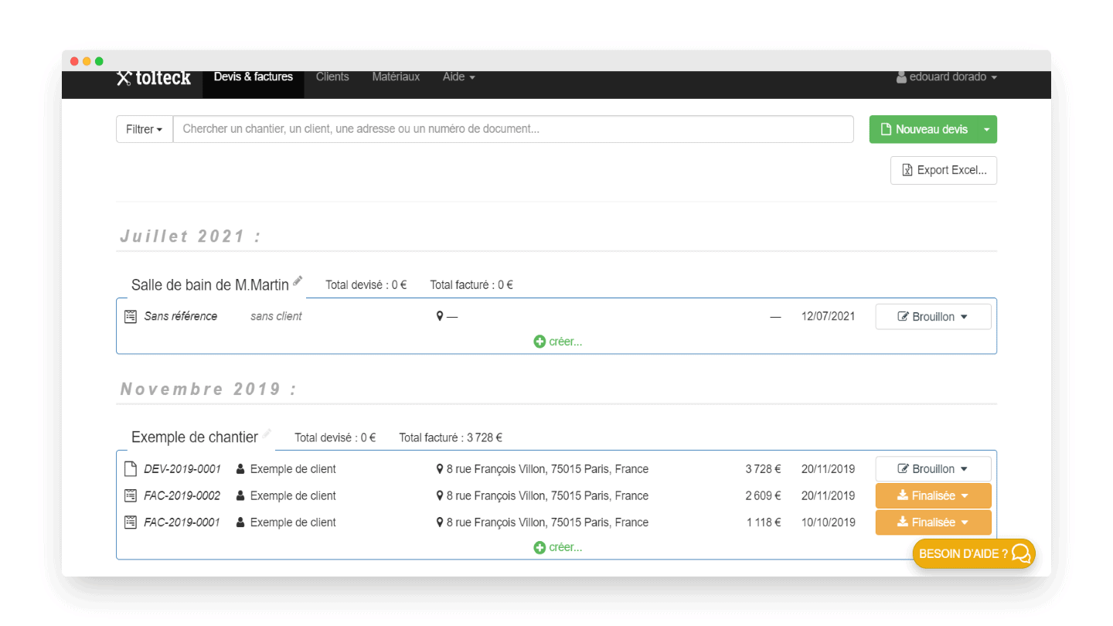
Task: Click the date 10/10/2019
Action: 829,522
